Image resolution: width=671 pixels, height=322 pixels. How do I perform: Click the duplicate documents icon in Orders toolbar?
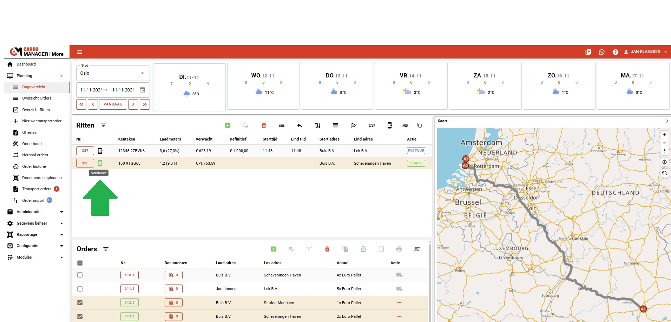pos(345,249)
